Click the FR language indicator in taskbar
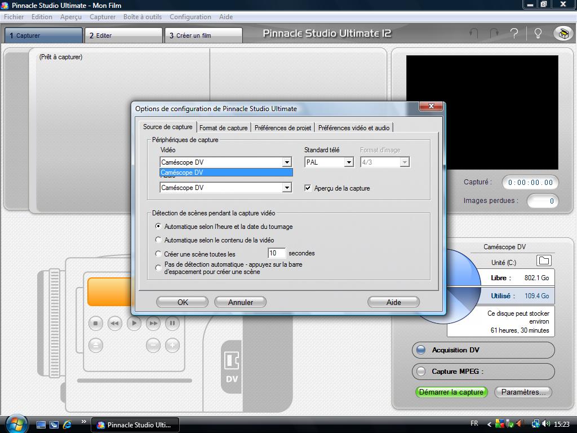Screen dimensions: 577x433 [x=474, y=424]
